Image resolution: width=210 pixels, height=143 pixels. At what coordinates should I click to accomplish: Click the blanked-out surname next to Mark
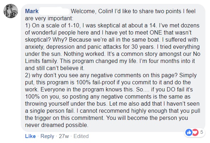click(x=54, y=11)
